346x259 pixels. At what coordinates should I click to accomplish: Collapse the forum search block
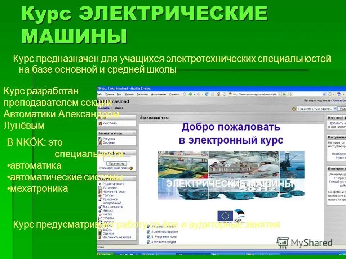[x=134, y=153]
